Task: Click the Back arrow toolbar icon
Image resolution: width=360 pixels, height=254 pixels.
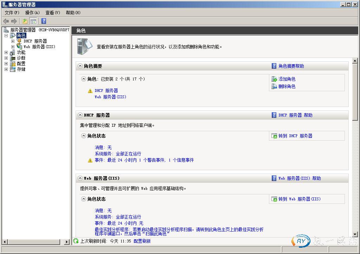Action: pyautogui.click(x=6, y=21)
